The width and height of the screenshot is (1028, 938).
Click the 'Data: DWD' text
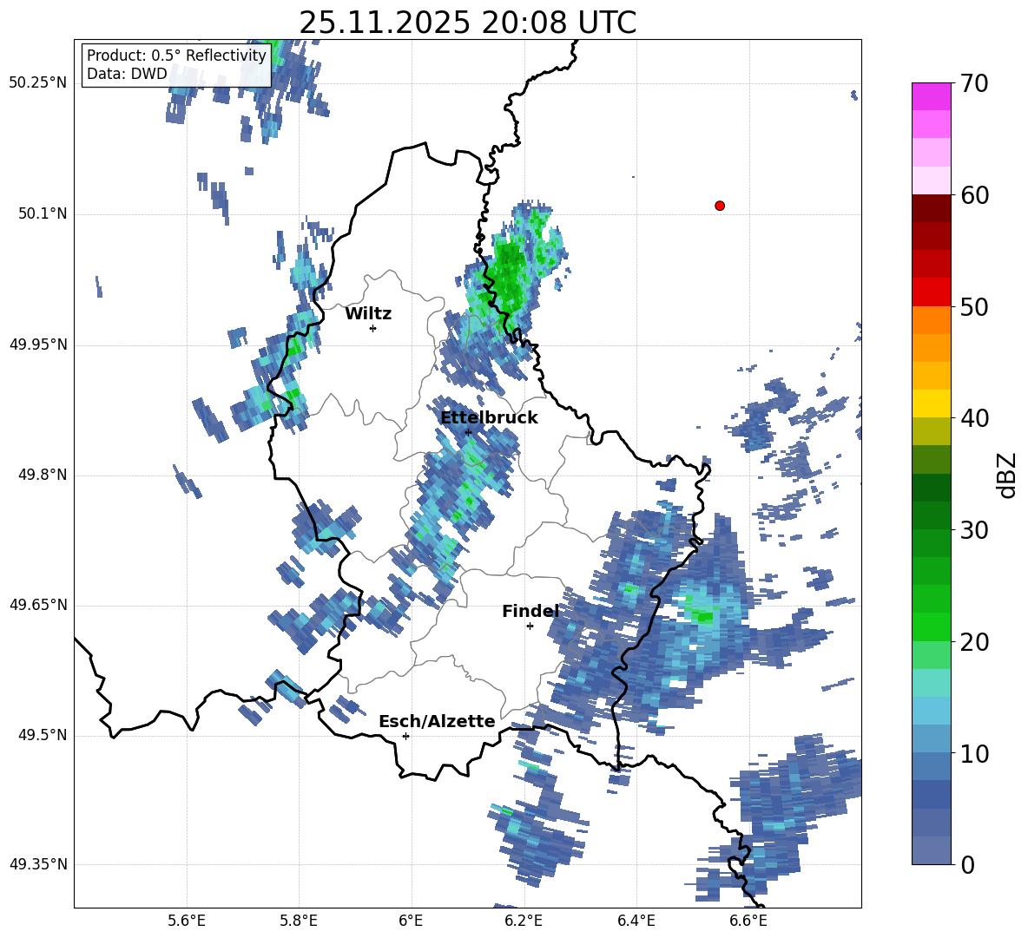127,74
